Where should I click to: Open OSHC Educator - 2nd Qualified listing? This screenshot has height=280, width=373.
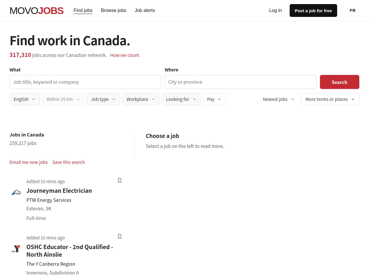tap(70, 251)
